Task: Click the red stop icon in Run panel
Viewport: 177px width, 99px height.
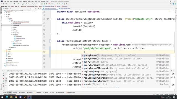Action: point(3,79)
